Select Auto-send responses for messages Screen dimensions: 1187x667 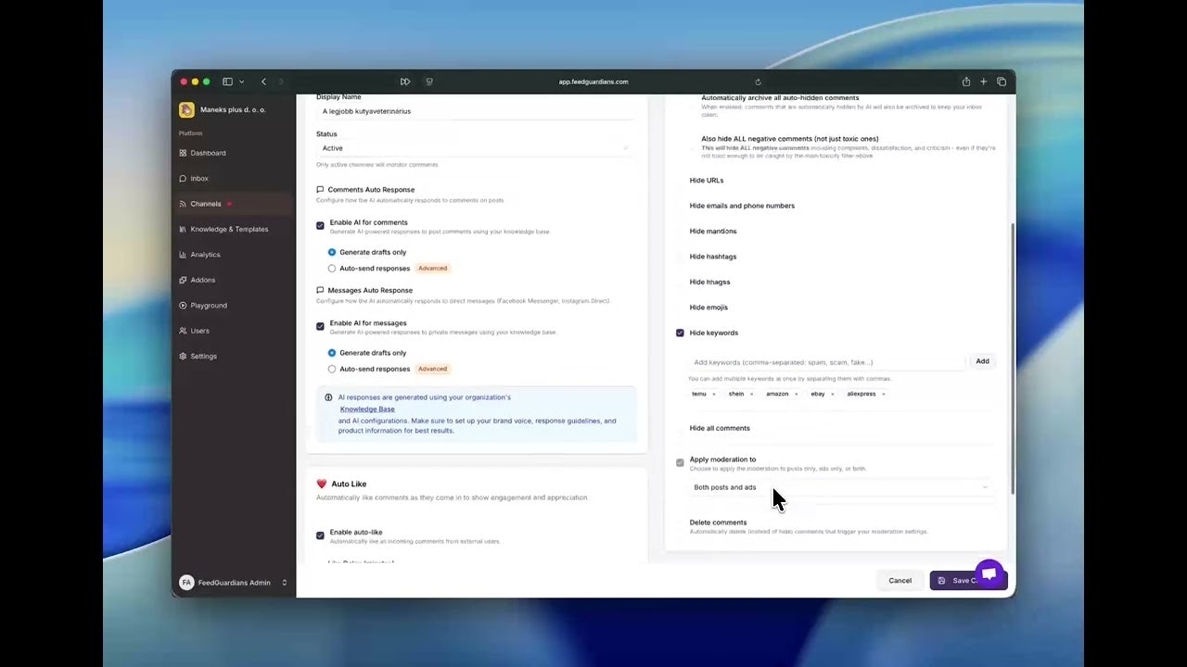332,369
